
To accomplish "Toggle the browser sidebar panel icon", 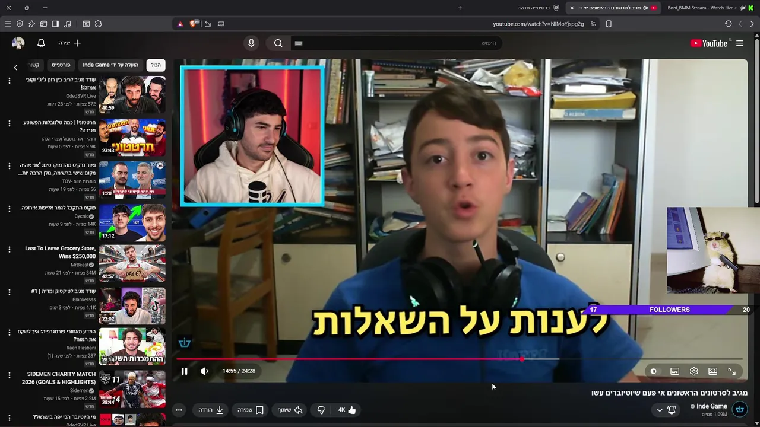I will [55, 24].
